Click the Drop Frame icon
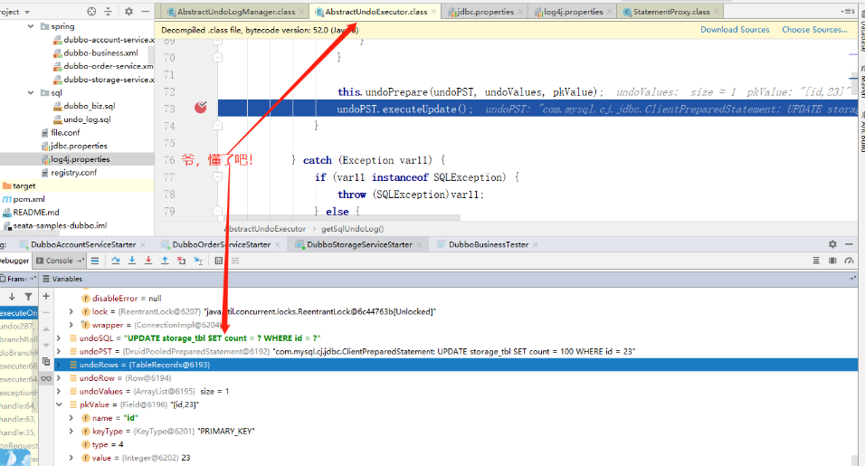The width and height of the screenshot is (865, 466). 182,261
